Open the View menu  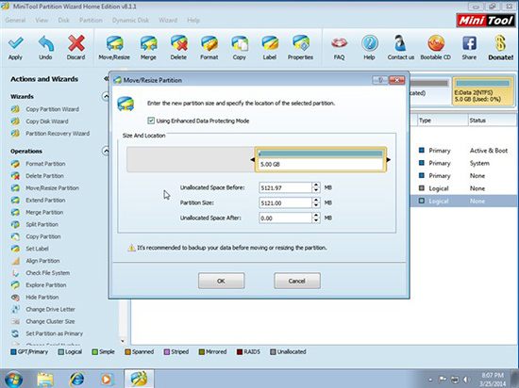coord(42,21)
